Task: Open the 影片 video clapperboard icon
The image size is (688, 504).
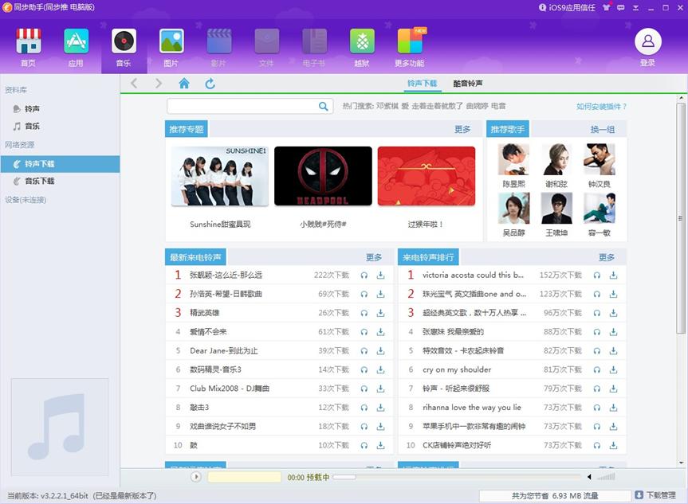Action: 219,41
